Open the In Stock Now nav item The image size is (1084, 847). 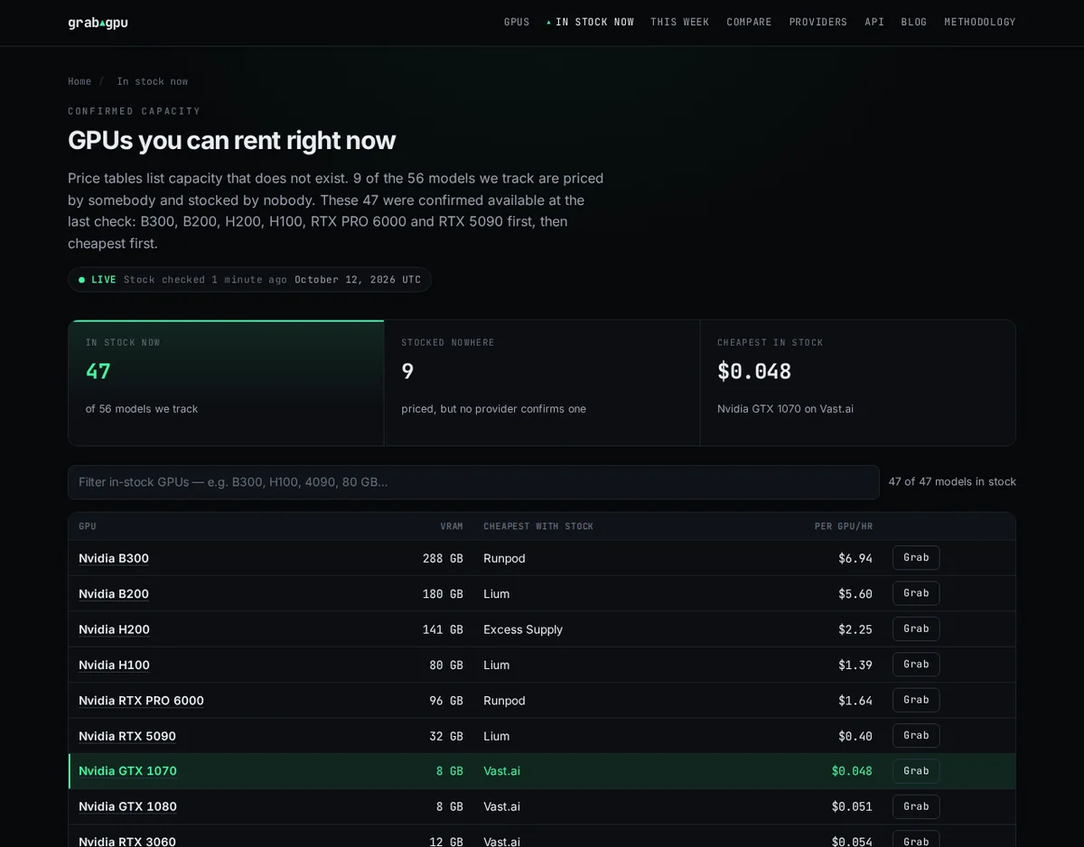click(590, 23)
